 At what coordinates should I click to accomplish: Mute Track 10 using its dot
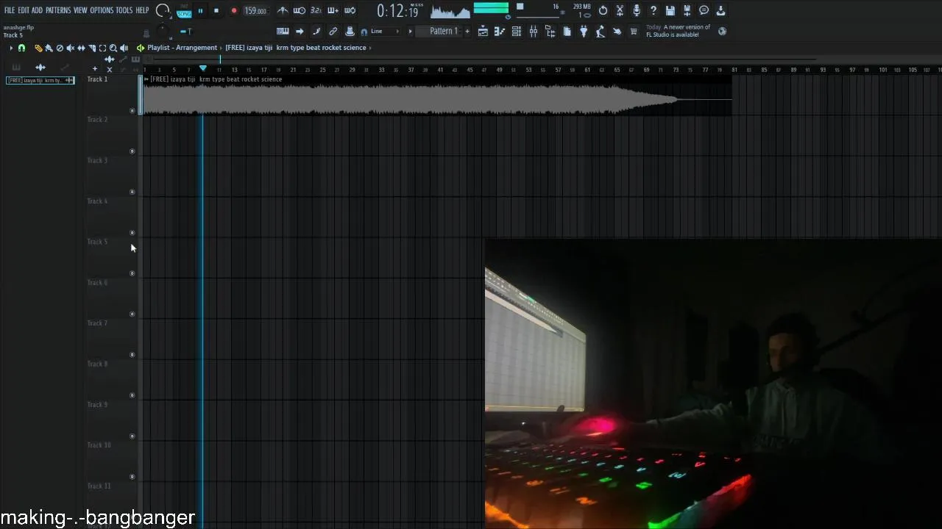[x=132, y=477]
